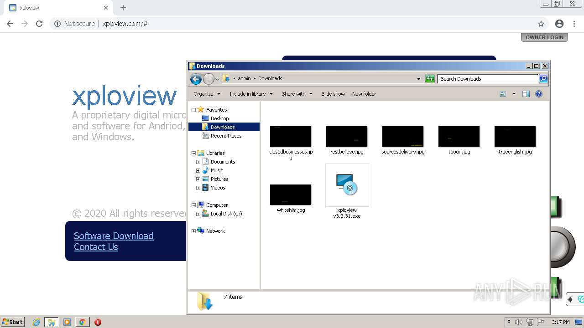Open a new Chrome tab
The height and width of the screenshot is (328, 584).
123,8
